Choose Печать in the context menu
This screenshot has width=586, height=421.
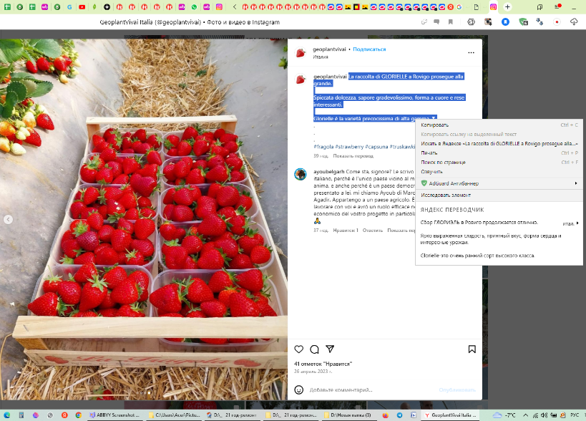coord(429,153)
